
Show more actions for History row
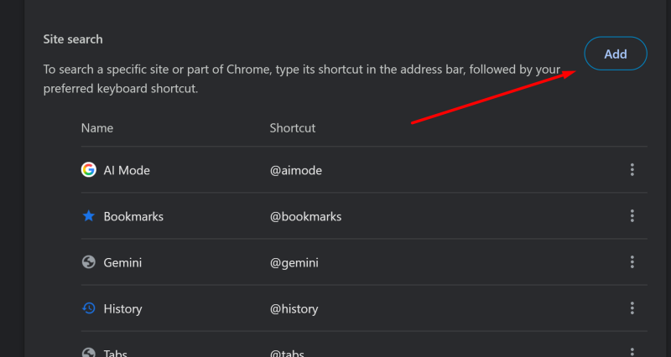click(x=632, y=308)
